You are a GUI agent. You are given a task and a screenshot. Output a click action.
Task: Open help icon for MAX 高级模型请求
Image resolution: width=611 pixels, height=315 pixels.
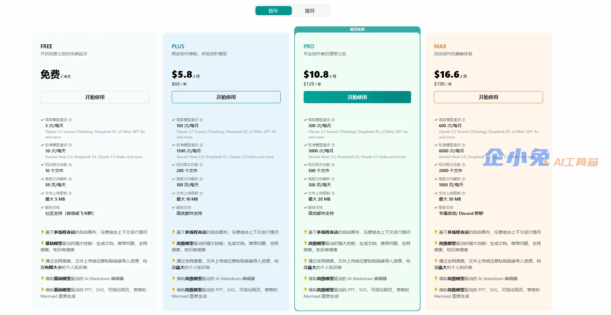coord(464,120)
